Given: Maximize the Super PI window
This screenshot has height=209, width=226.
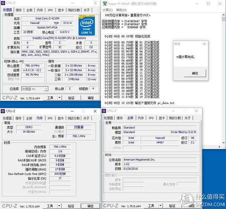Looking at the screenshot, I should pyautogui.click(x=208, y=4).
